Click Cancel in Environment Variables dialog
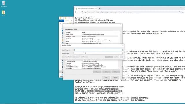The width and height of the screenshot is (185, 104). [x=115, y=77]
